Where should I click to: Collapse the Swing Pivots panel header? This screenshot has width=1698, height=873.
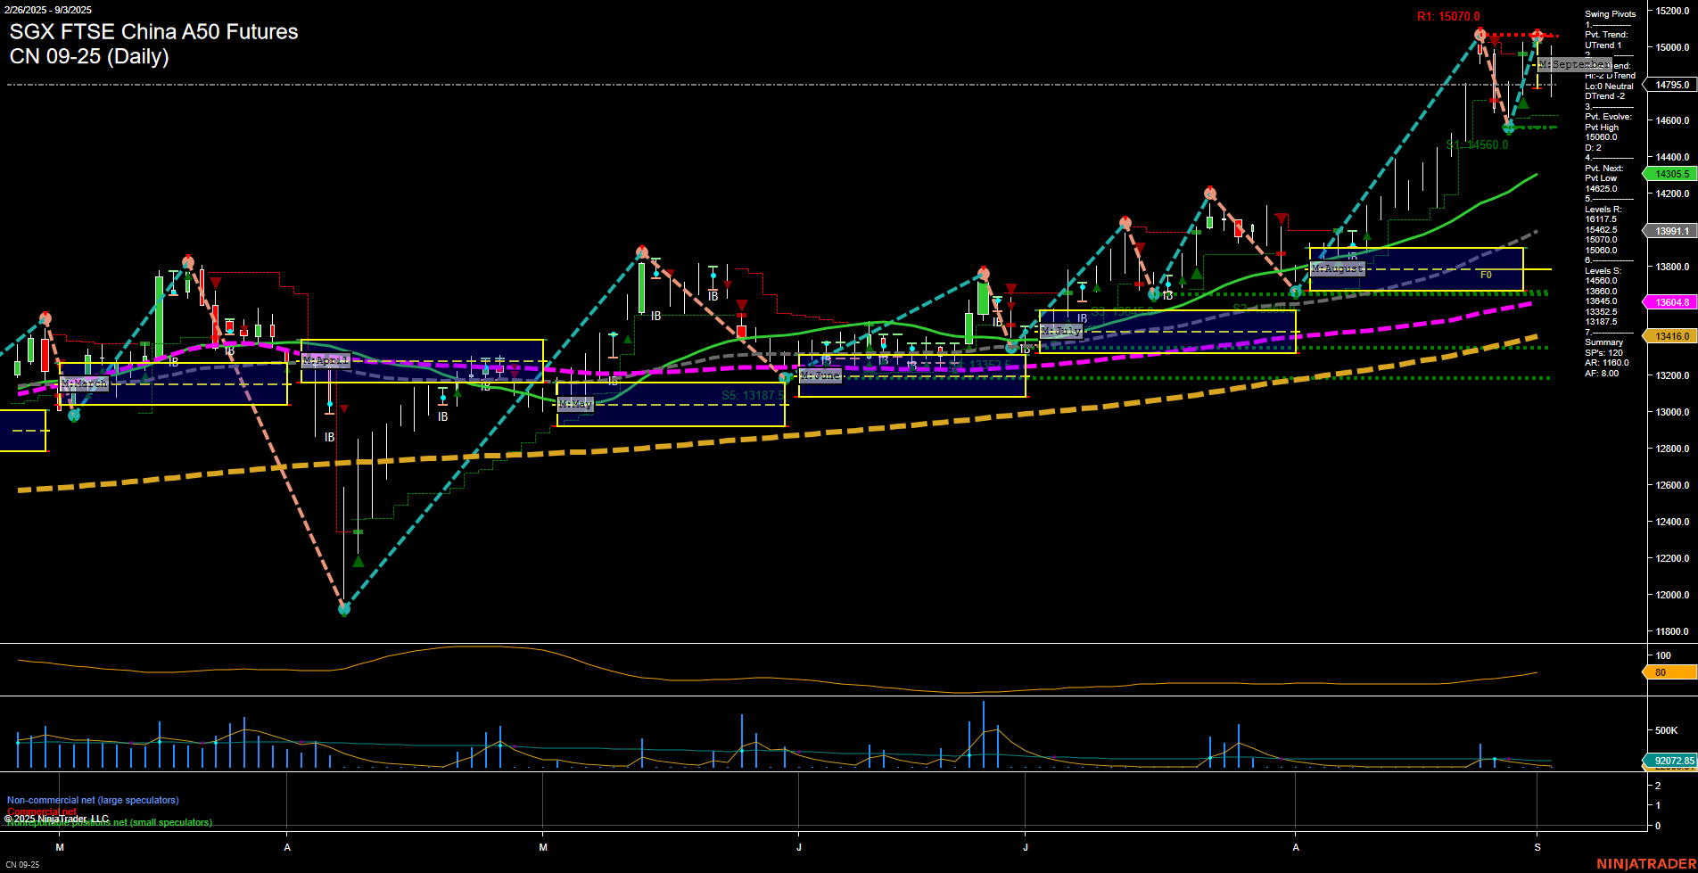(1611, 13)
